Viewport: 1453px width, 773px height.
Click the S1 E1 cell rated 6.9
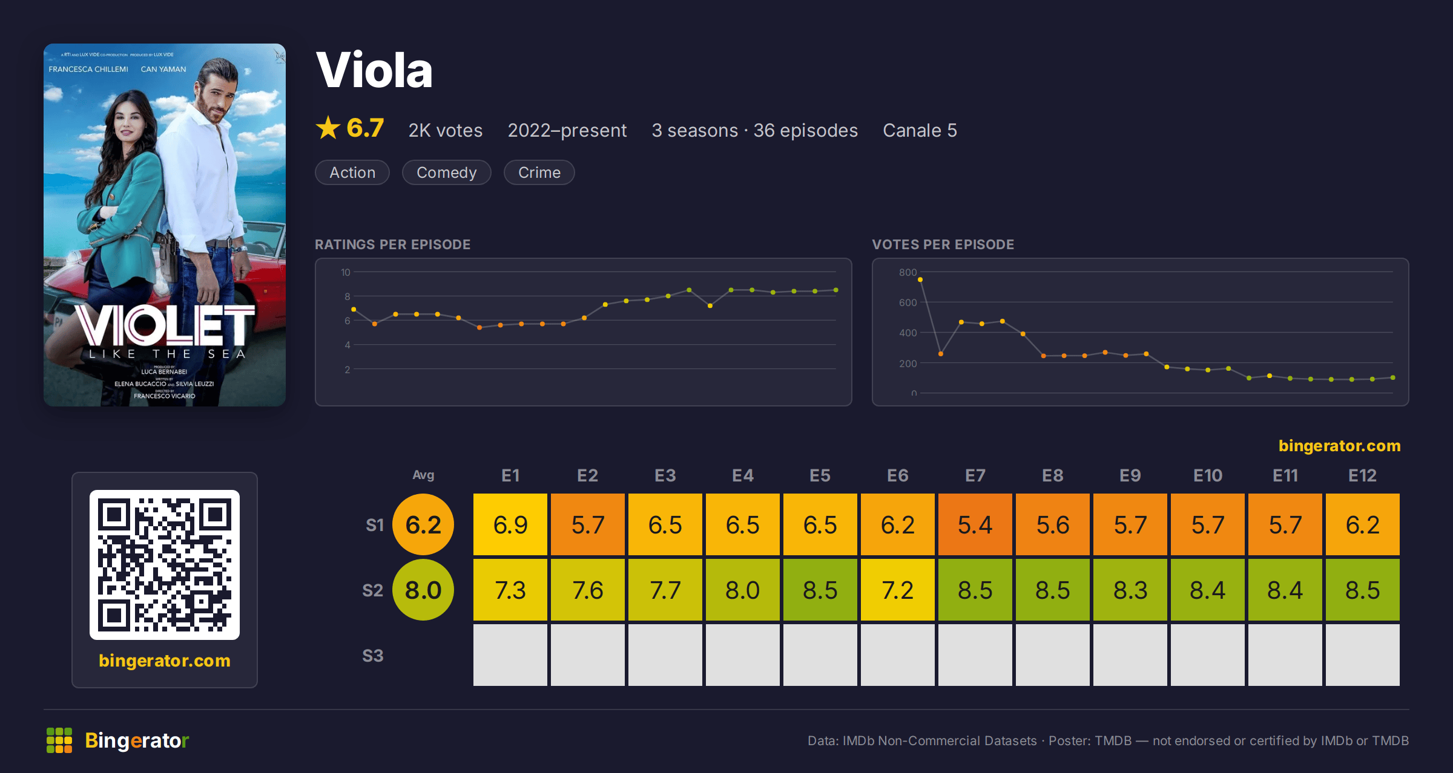click(x=510, y=524)
